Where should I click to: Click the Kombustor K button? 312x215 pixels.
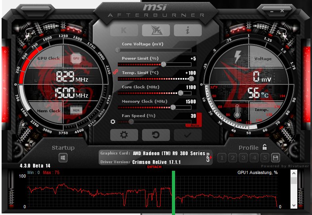124,30
